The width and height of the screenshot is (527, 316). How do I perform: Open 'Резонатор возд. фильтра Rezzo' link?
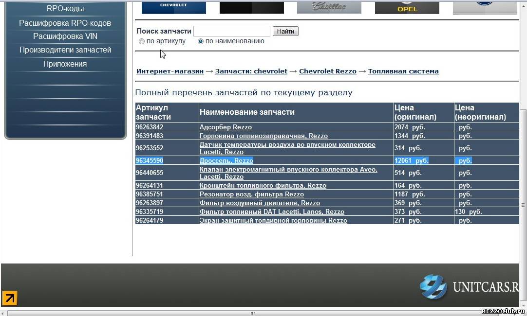[252, 194]
